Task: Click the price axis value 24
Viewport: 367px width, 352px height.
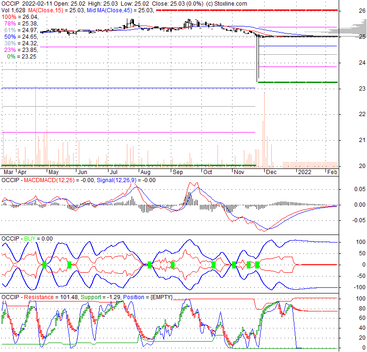Action: [362, 63]
